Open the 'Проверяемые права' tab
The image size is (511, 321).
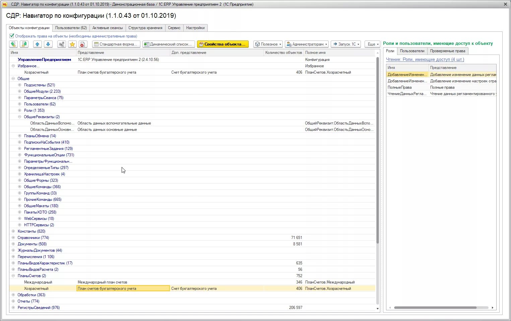448,51
